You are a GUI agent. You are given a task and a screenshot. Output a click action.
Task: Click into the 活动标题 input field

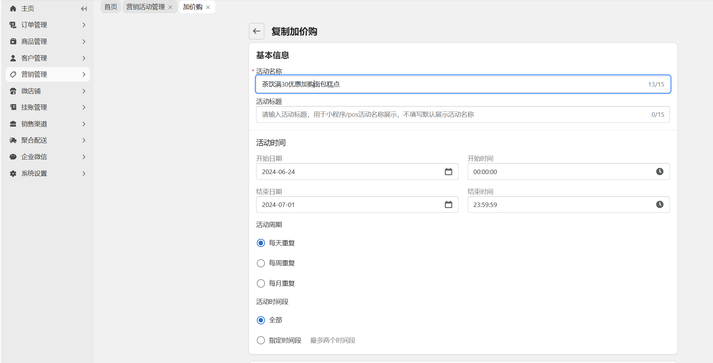tap(452, 115)
